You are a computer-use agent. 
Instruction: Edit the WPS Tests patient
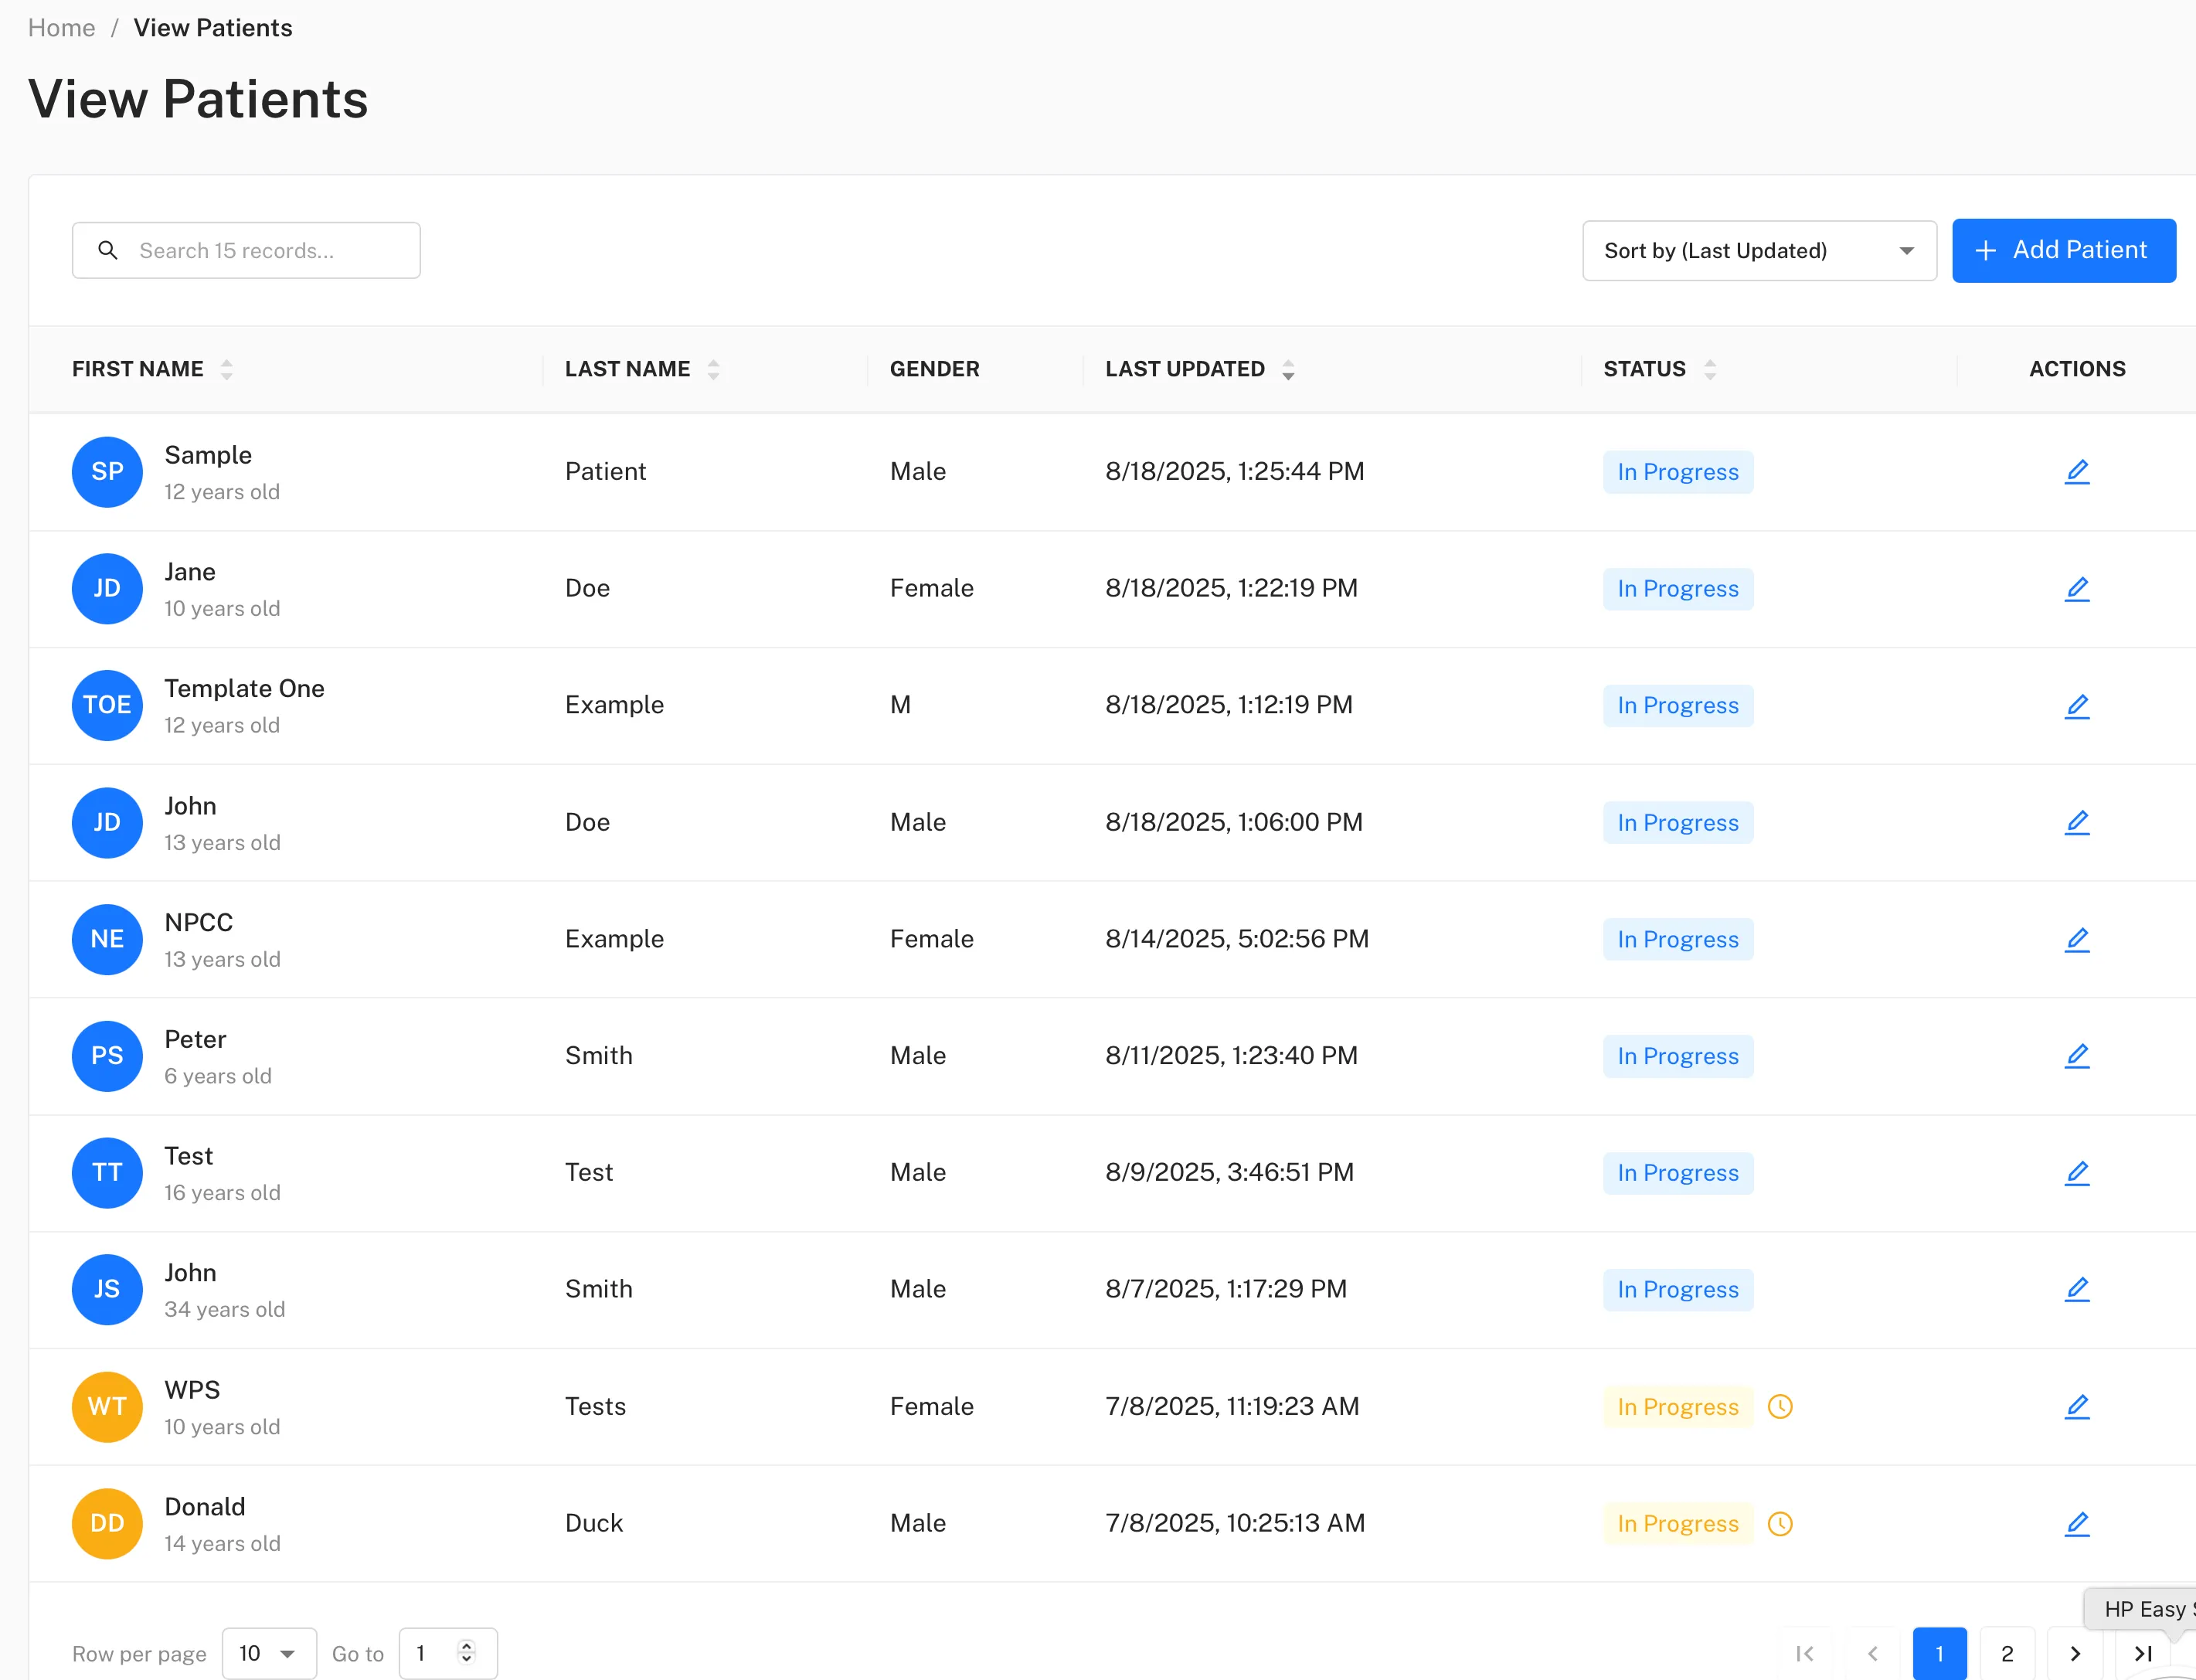2077,1407
